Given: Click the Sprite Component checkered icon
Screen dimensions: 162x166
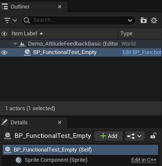Looking at the screenshot, I should [19, 160].
